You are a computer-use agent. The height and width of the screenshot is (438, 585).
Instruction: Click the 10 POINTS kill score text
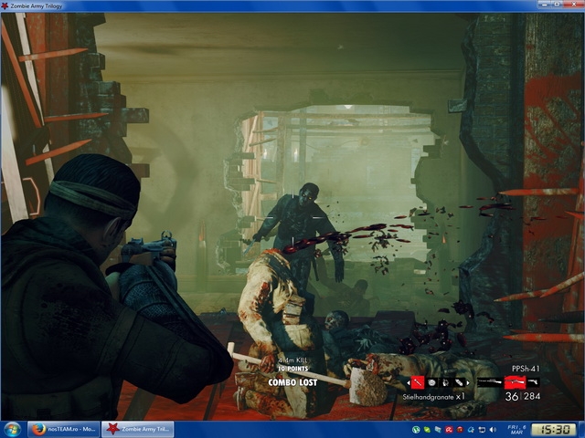[x=292, y=369]
